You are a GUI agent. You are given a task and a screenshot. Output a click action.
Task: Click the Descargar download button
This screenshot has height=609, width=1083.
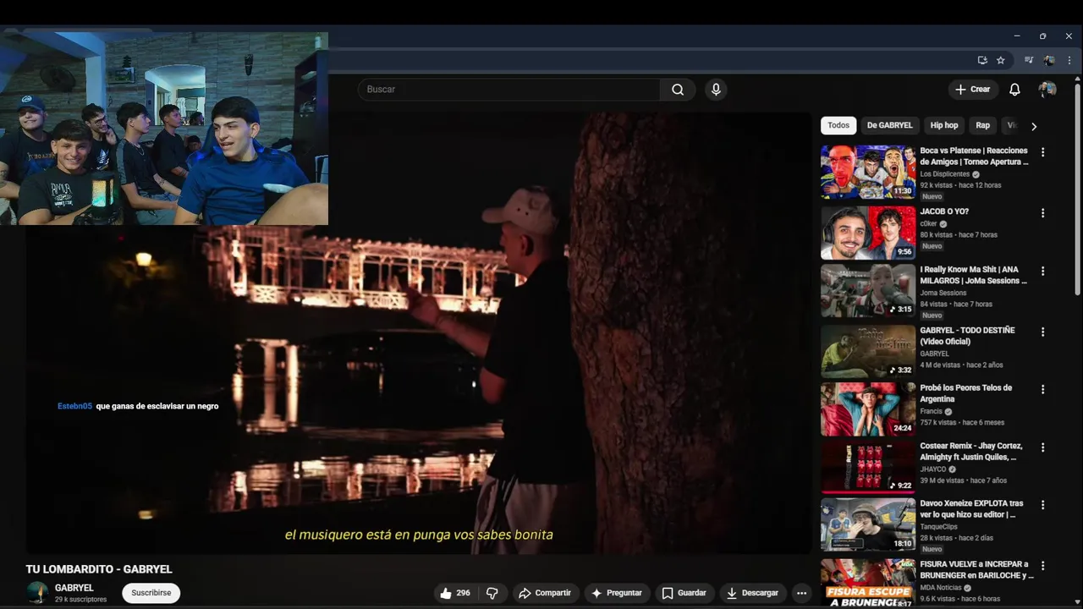752,593
